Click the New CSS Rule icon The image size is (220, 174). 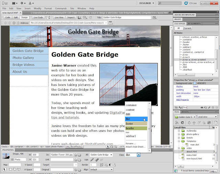tap(206, 108)
